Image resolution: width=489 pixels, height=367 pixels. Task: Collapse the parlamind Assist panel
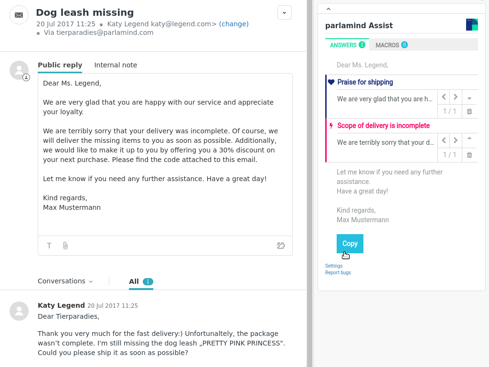[329, 9]
